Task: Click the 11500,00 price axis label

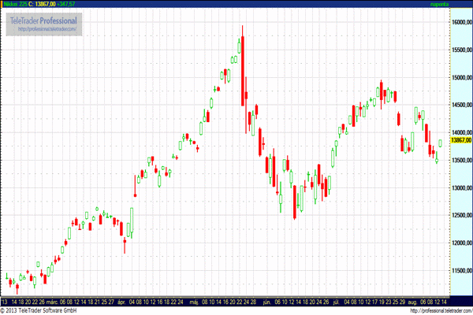Action: tap(460, 270)
